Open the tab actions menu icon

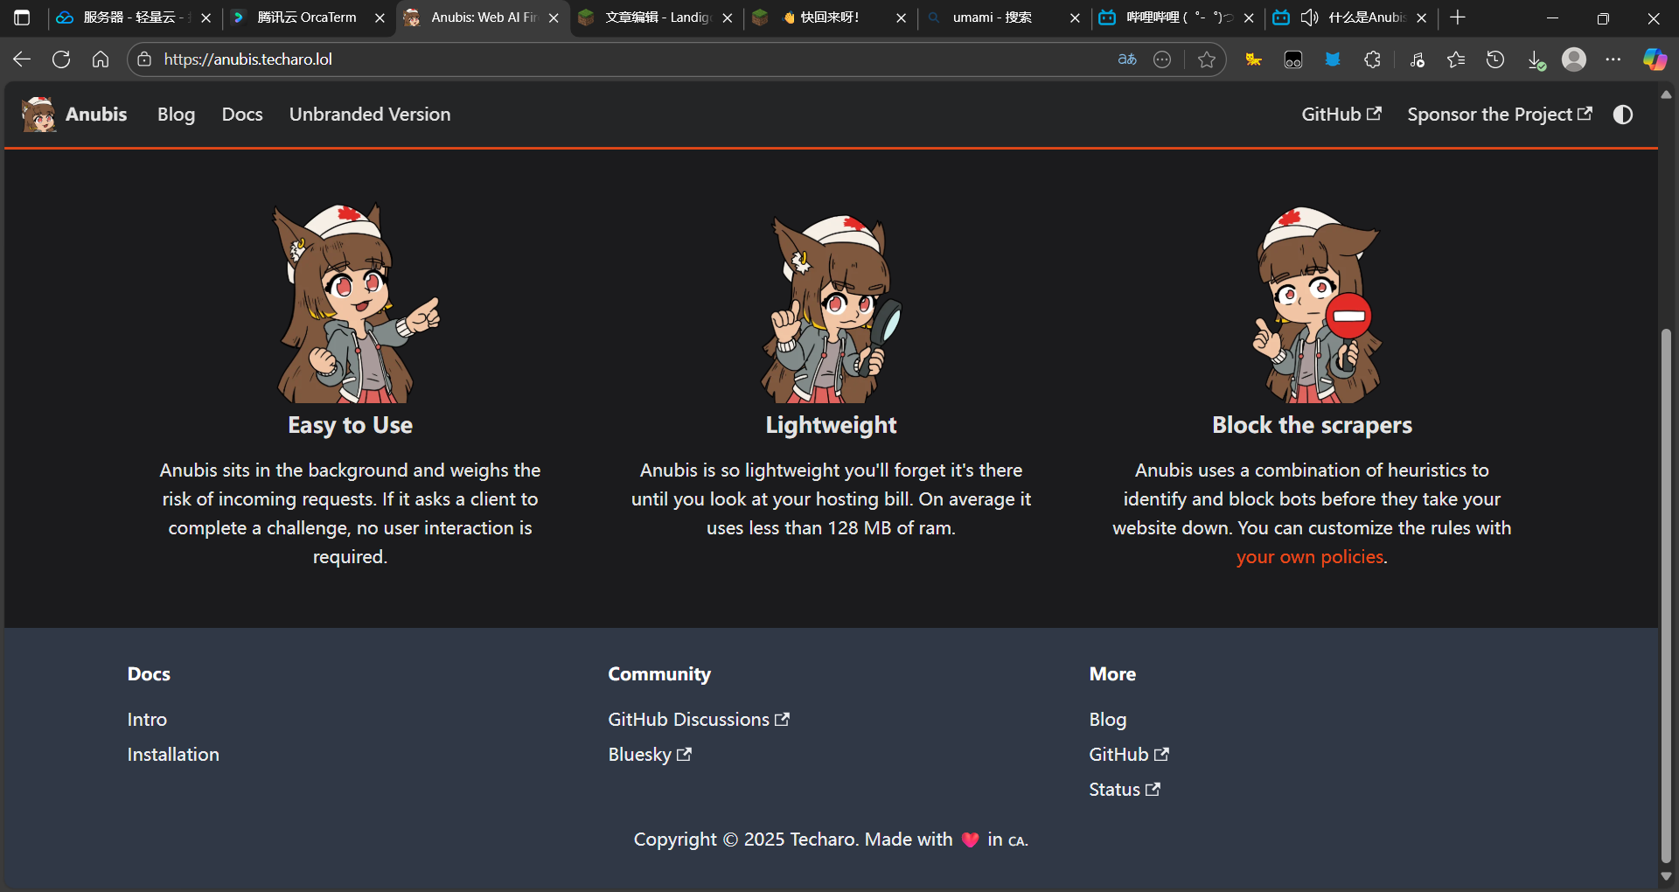pos(22,17)
